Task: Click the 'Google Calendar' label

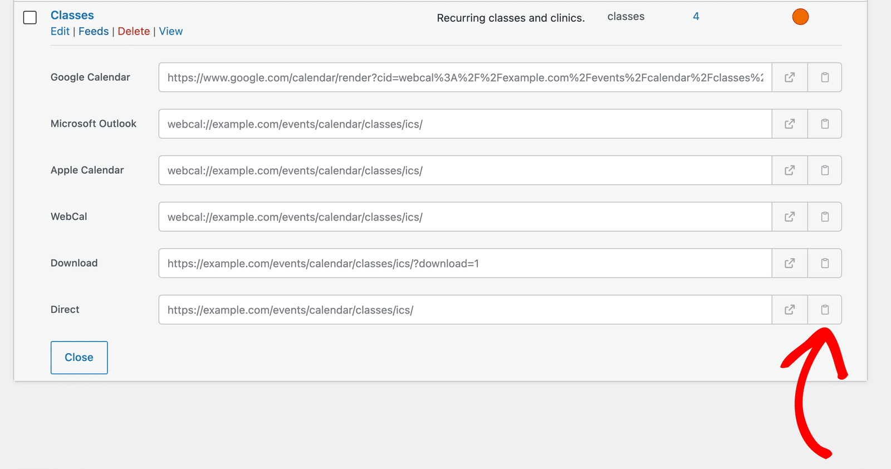Action: click(90, 77)
